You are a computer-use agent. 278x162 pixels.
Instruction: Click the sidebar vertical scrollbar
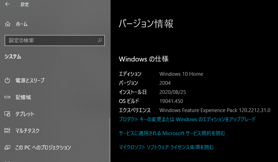110,140
